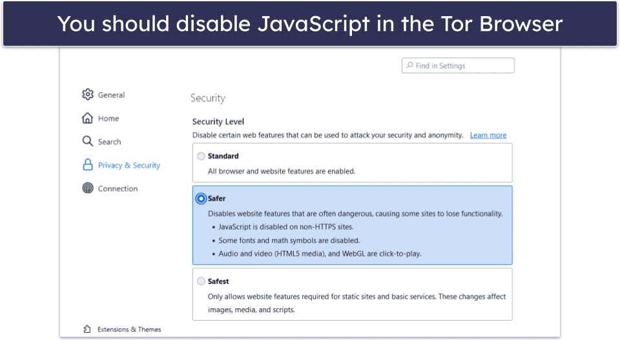Click the Safer label text
The image size is (620, 340).
pos(217,198)
